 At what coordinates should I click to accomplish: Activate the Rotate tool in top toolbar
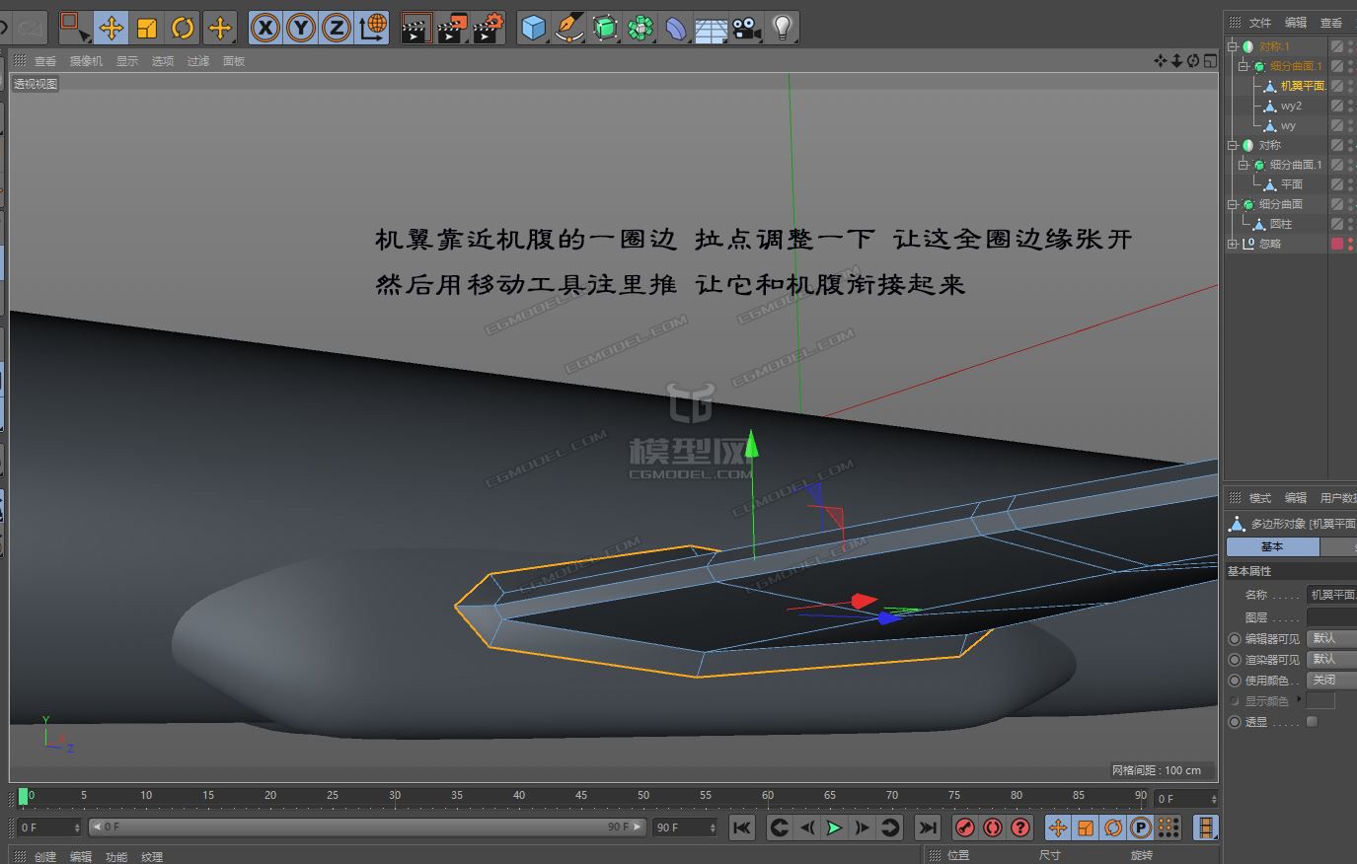(x=183, y=28)
